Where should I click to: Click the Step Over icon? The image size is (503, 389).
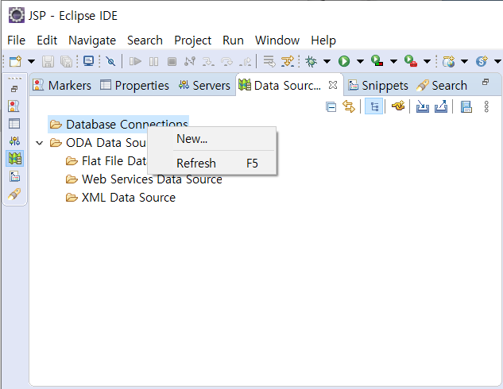pyautogui.click(x=226, y=61)
